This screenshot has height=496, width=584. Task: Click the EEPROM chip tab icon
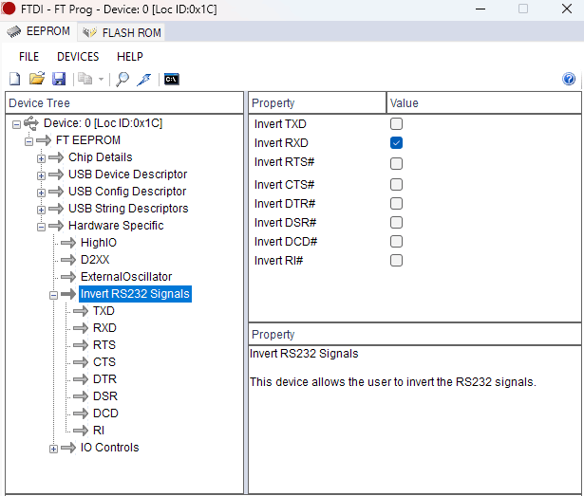(x=14, y=31)
